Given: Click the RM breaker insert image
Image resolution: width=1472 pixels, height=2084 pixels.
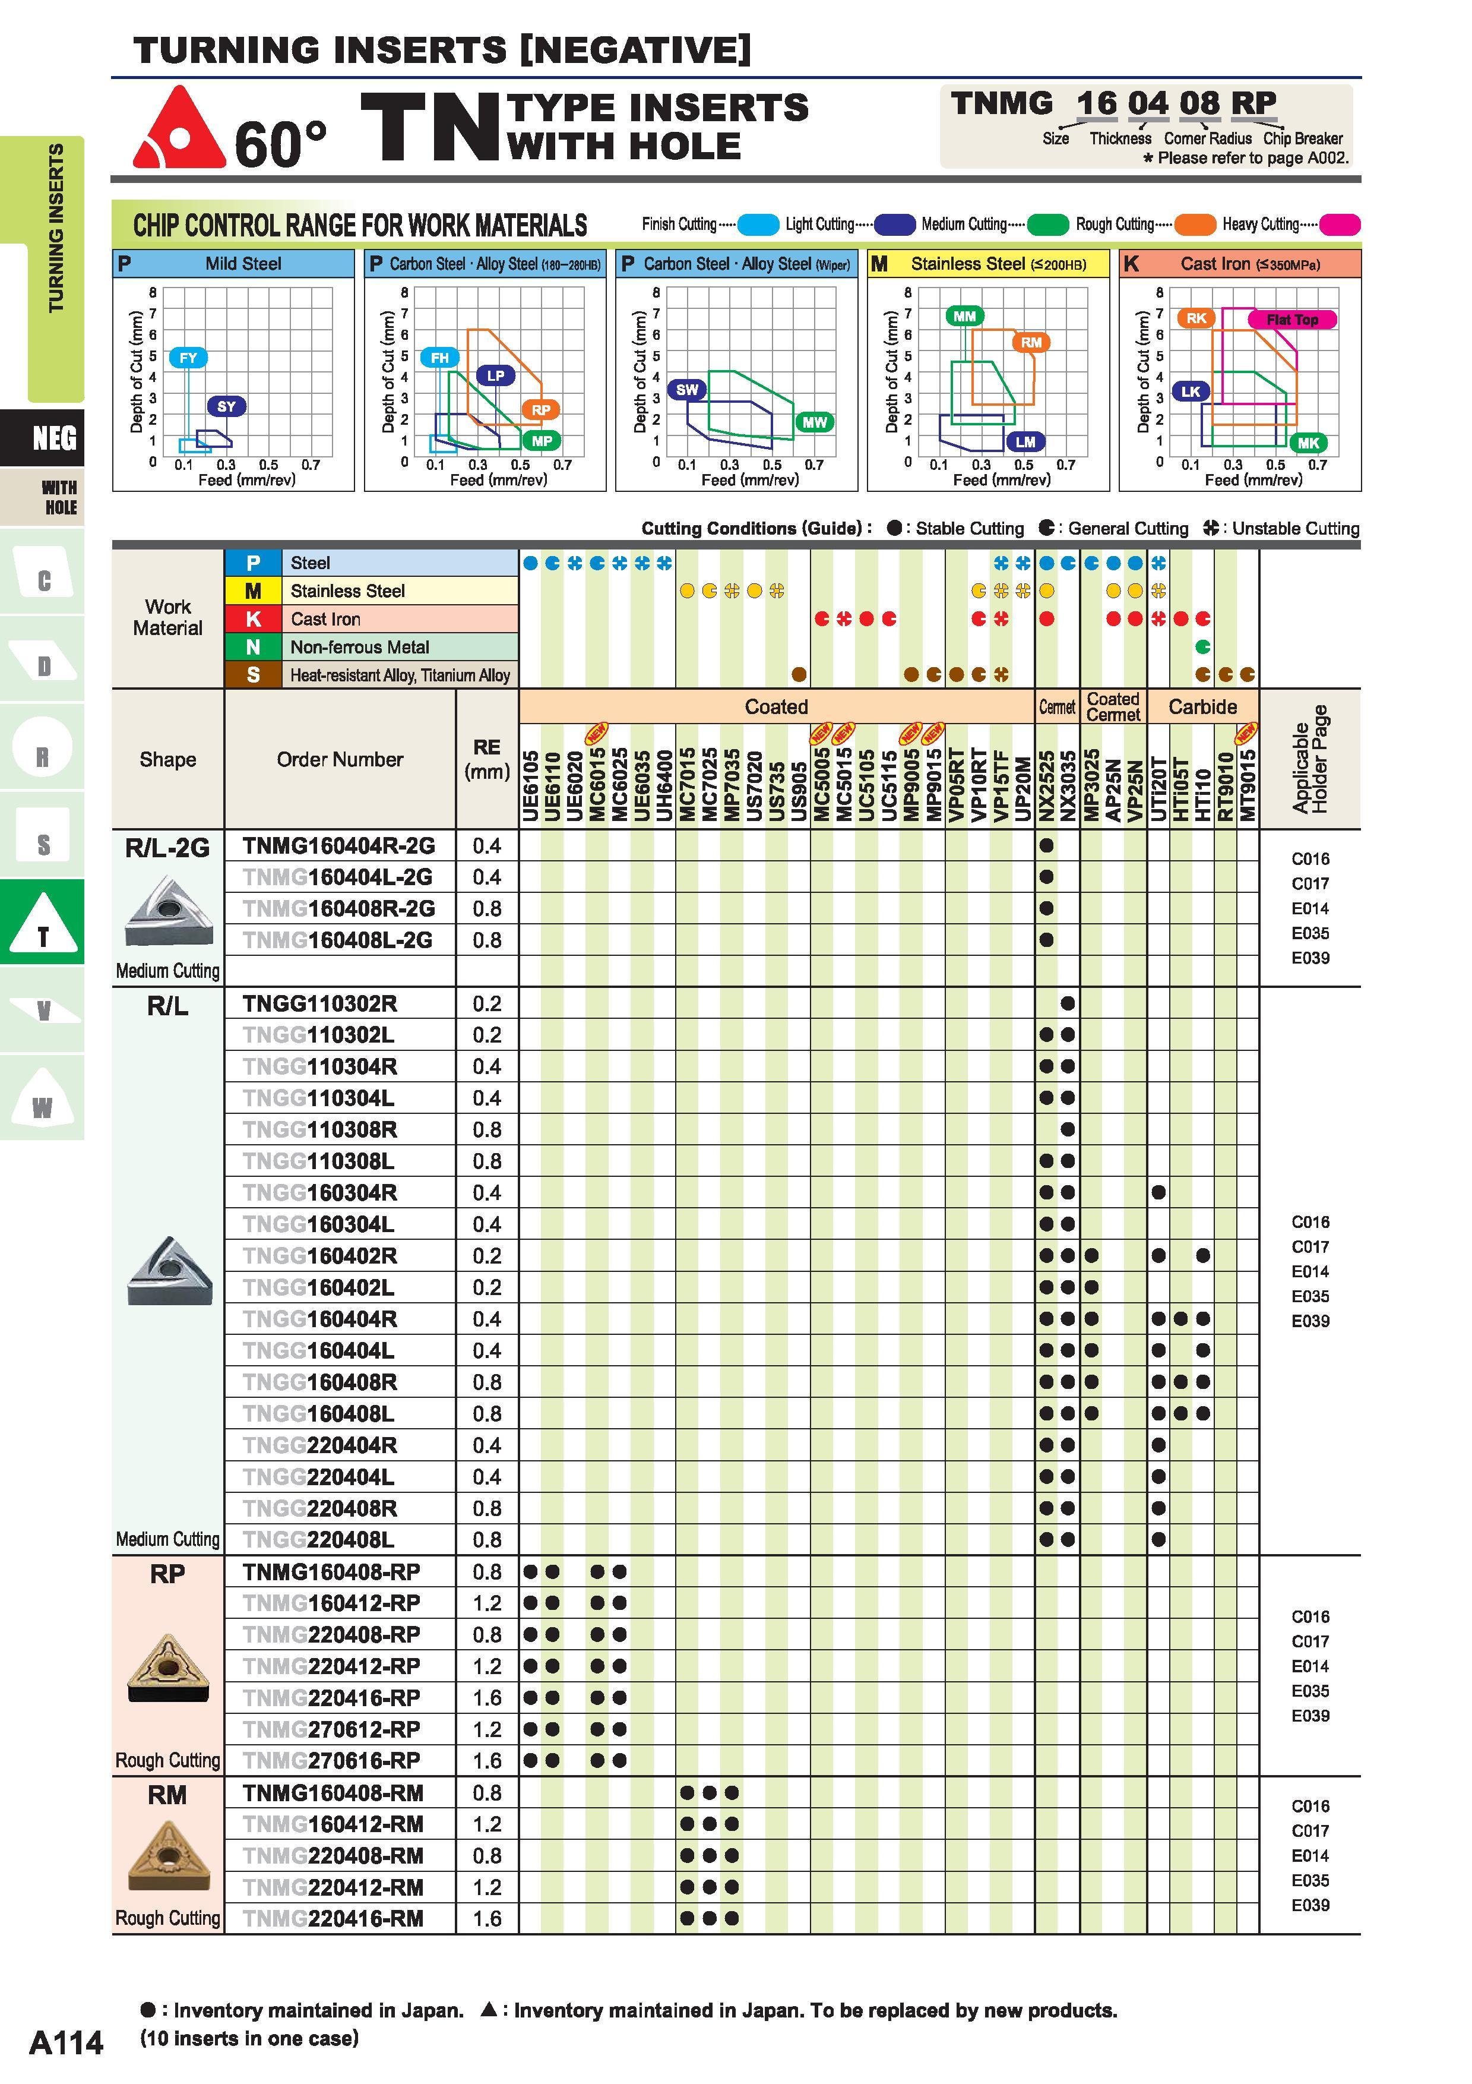Looking at the screenshot, I should [x=168, y=1856].
